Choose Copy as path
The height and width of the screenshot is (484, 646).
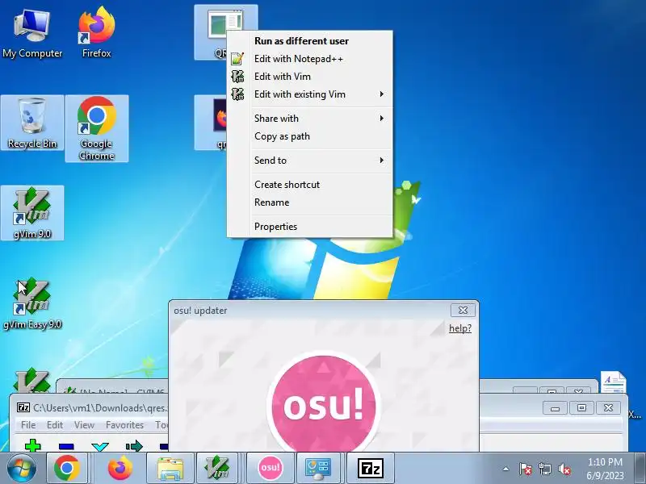click(309, 136)
